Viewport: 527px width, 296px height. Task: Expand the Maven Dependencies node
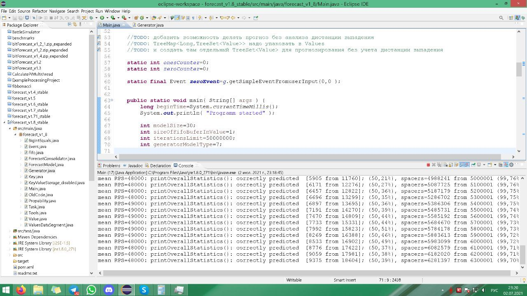(10, 237)
